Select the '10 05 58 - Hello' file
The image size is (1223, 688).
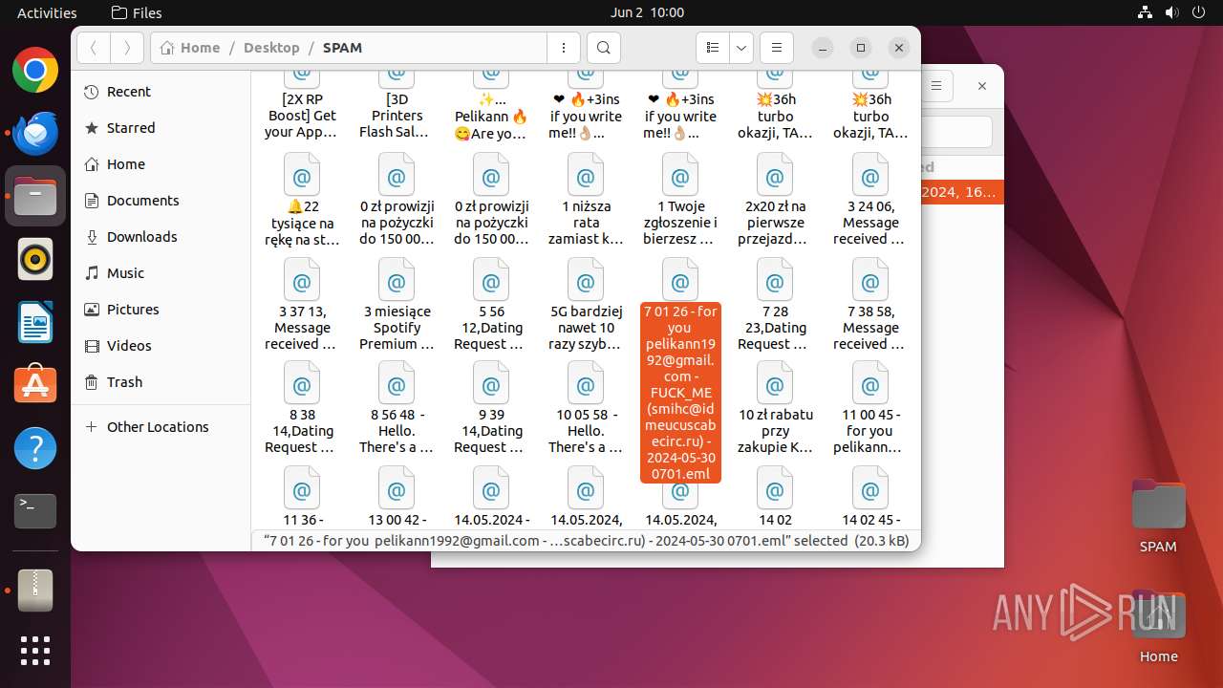[x=586, y=409]
